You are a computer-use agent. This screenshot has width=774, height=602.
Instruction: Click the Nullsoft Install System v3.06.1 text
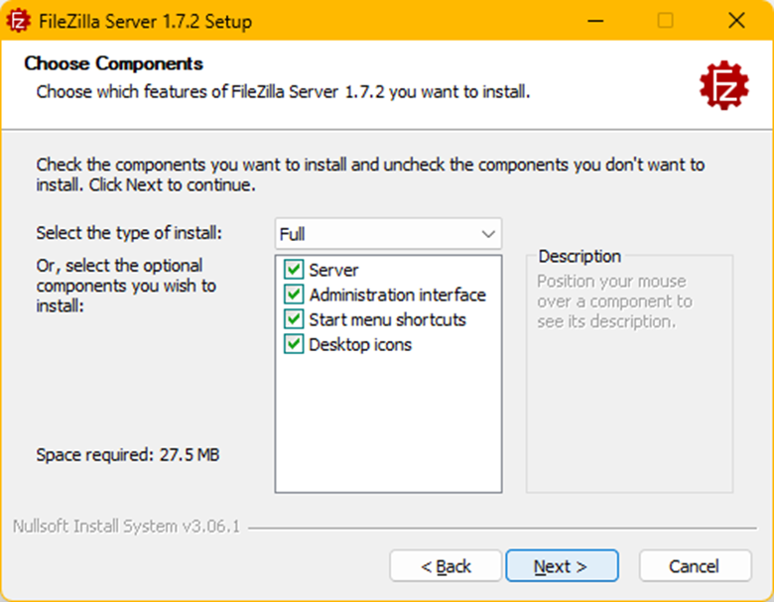(x=126, y=527)
